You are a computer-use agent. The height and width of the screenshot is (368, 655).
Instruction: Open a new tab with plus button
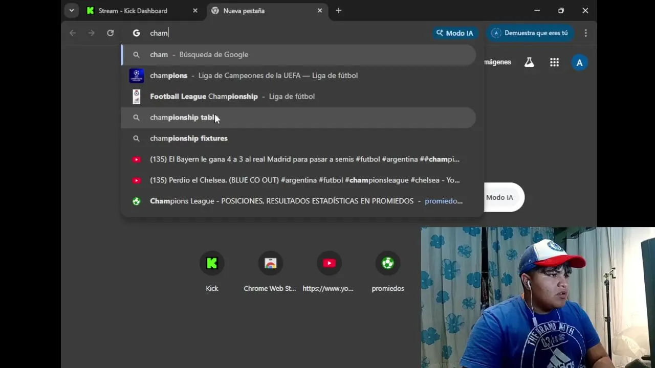point(339,11)
